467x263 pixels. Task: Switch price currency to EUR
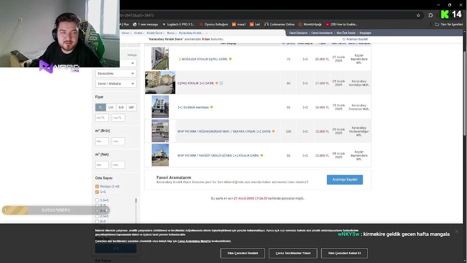click(x=121, y=107)
